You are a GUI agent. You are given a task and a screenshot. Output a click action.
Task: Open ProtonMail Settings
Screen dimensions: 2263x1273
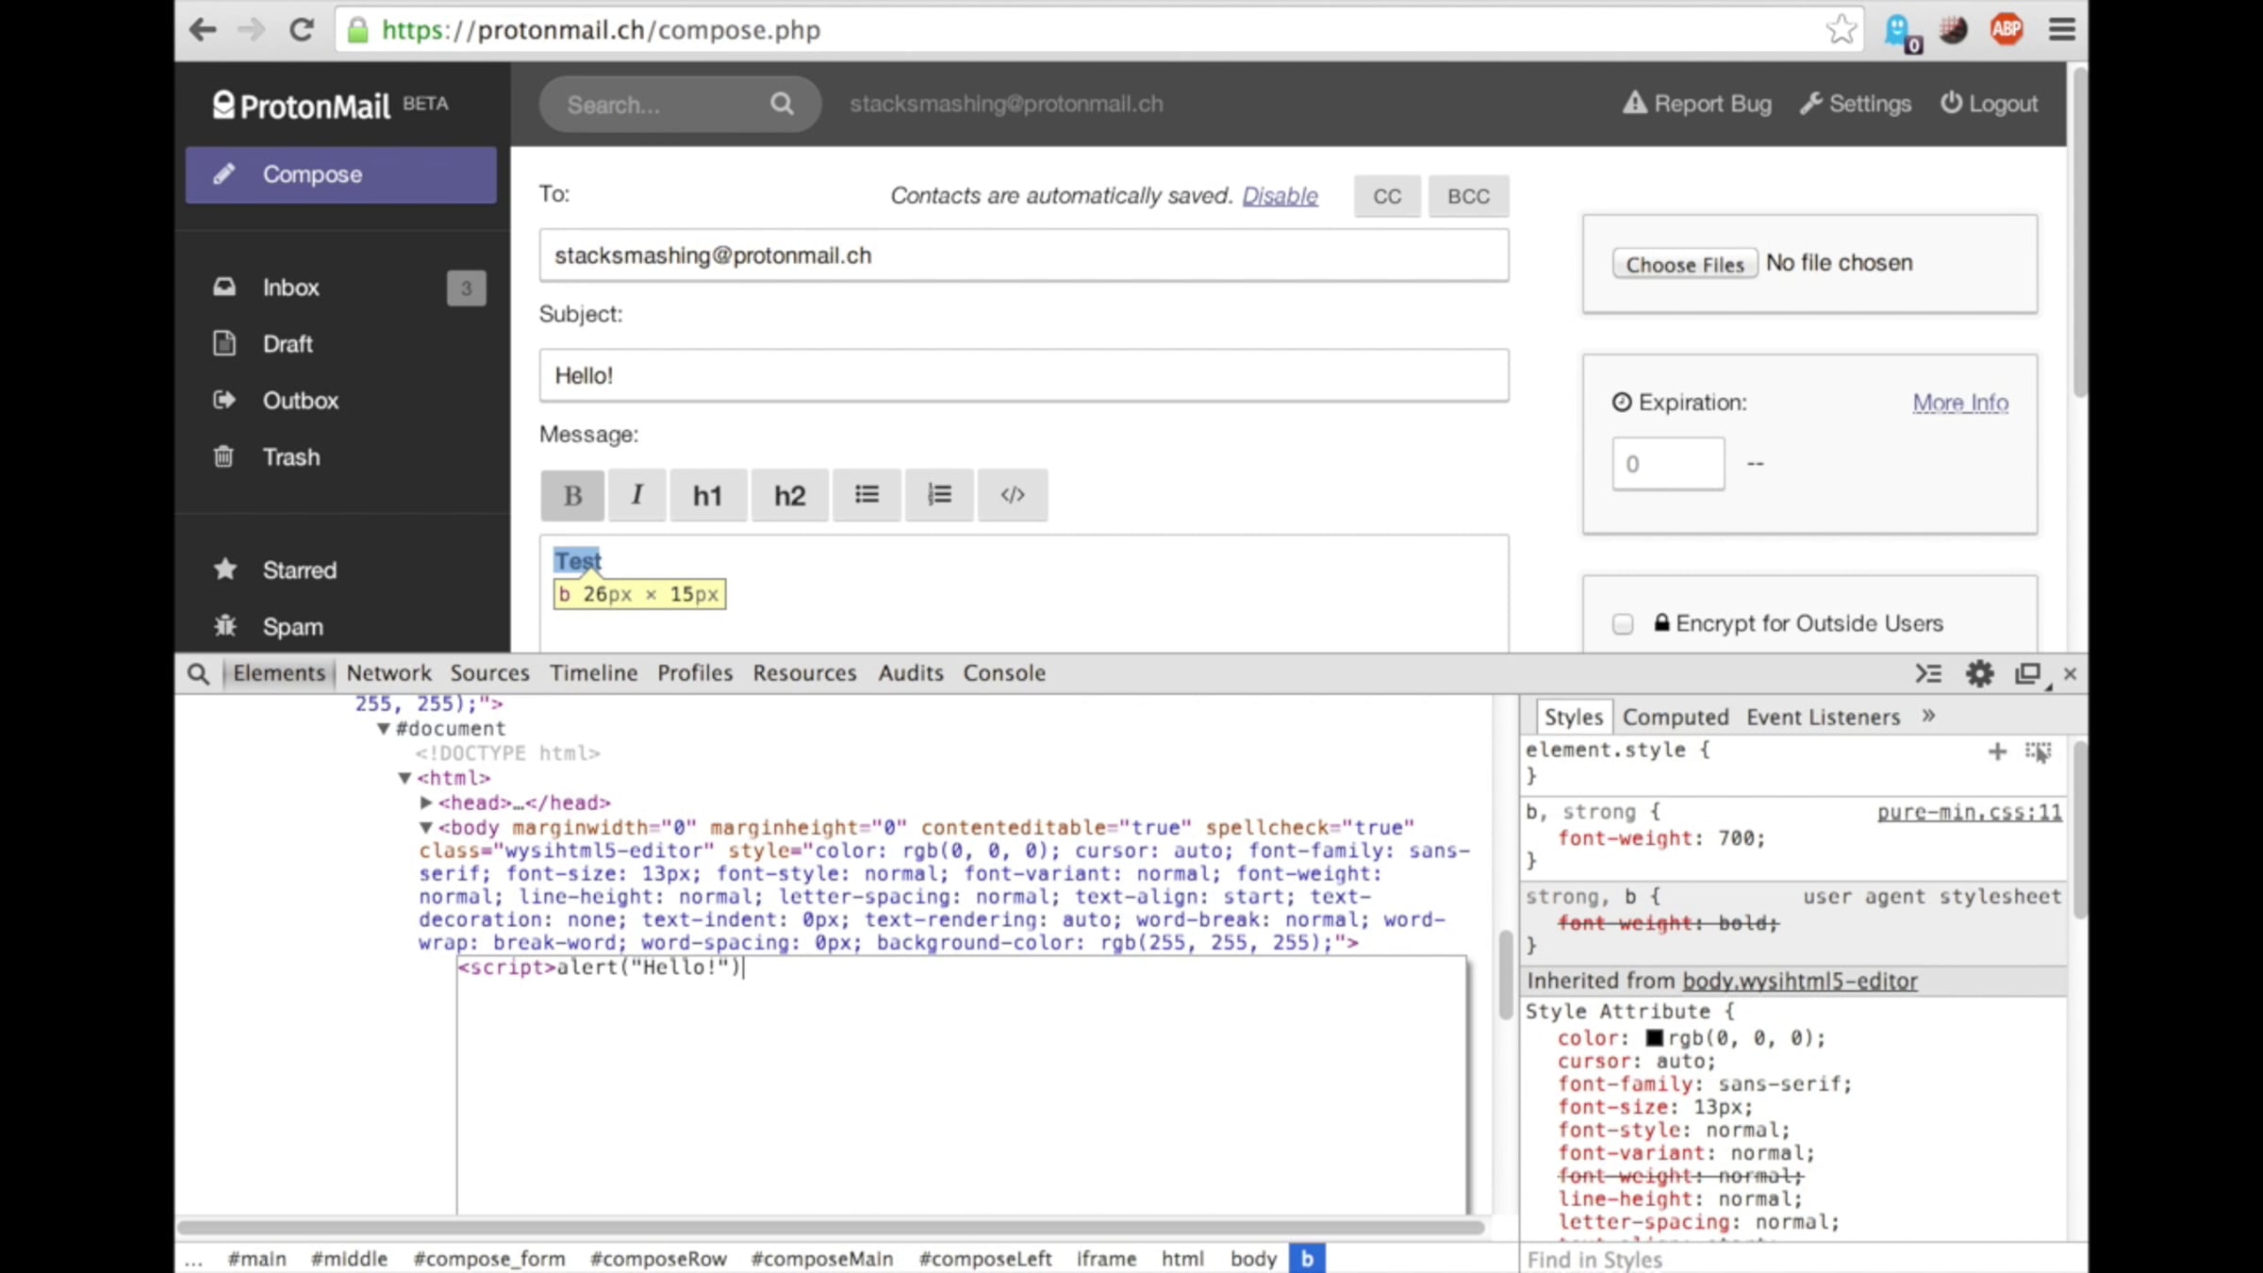click(1856, 104)
